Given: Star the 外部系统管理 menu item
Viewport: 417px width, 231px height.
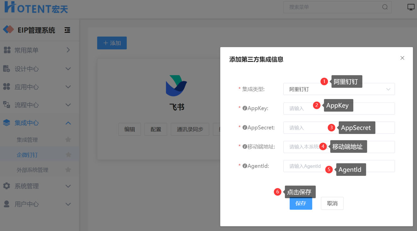Looking at the screenshot, I should [x=68, y=170].
